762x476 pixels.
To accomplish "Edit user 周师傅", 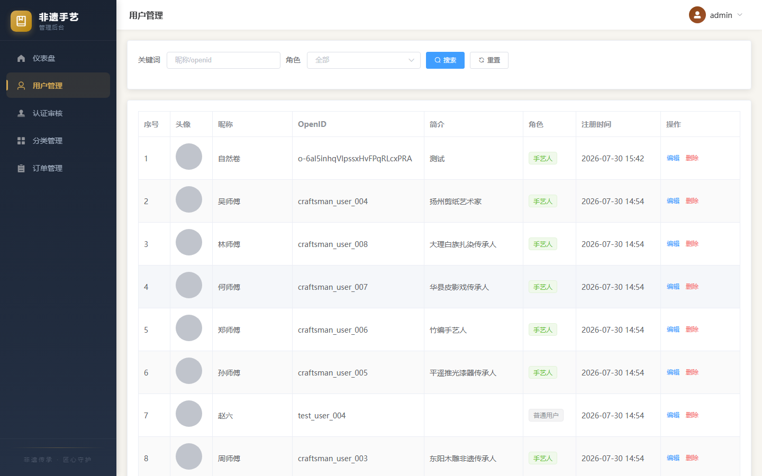I will 673,458.
